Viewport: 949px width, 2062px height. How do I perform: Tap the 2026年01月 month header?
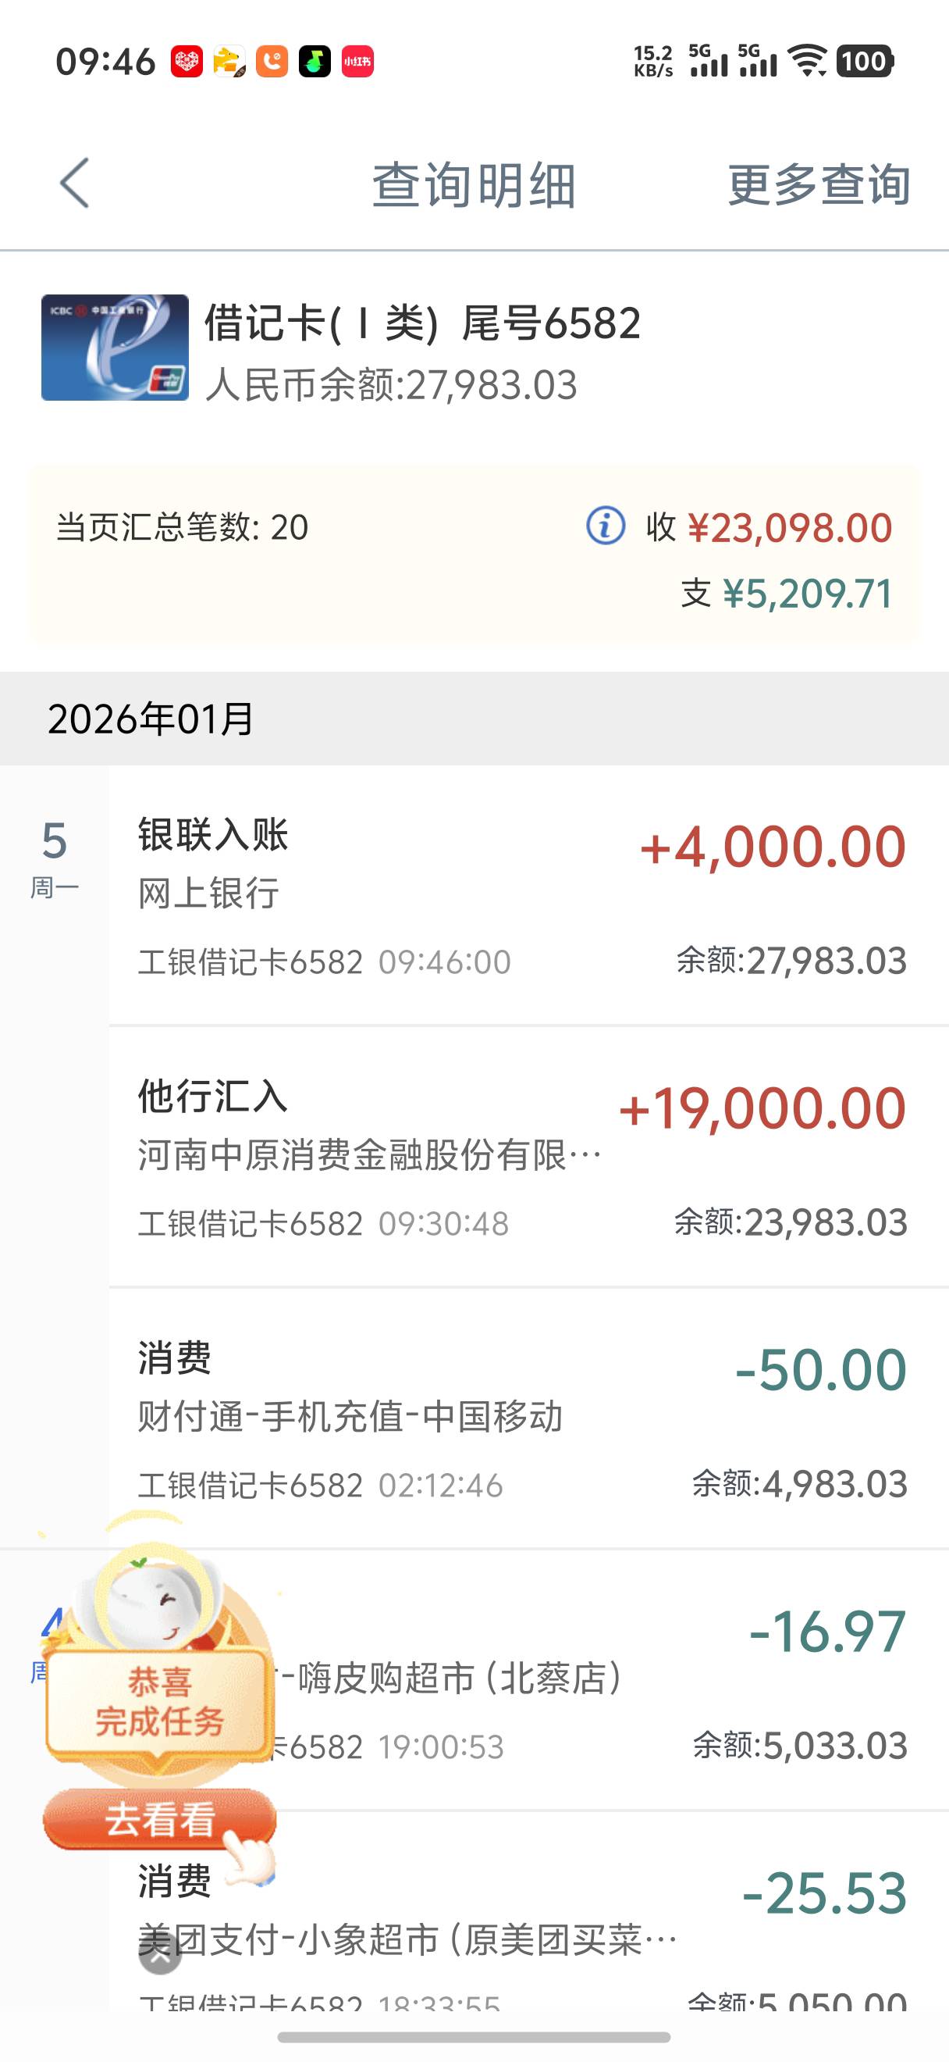(x=152, y=719)
